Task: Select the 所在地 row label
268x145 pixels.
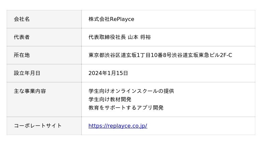Action: click(x=22, y=55)
